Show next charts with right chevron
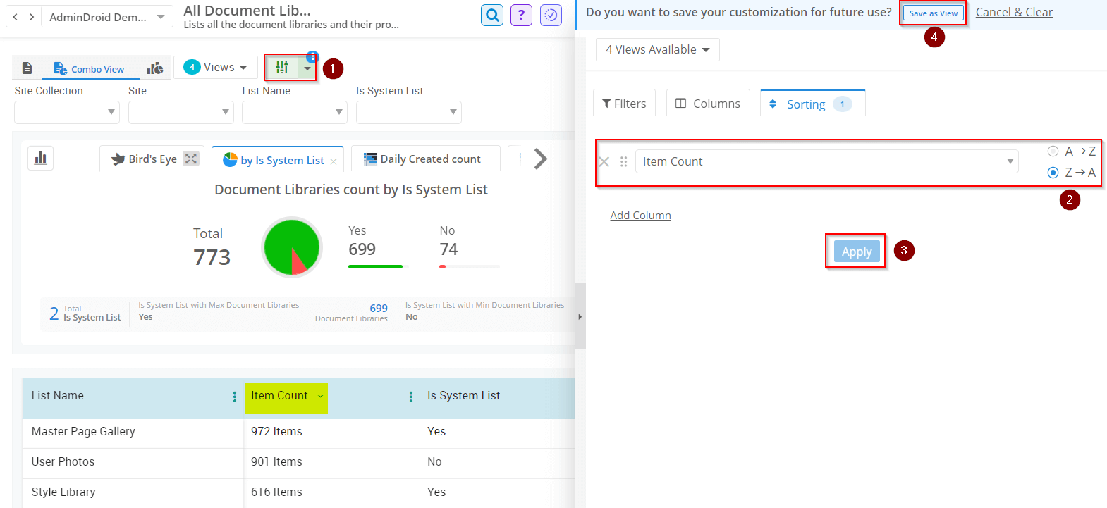1107x508 pixels. 540,159
